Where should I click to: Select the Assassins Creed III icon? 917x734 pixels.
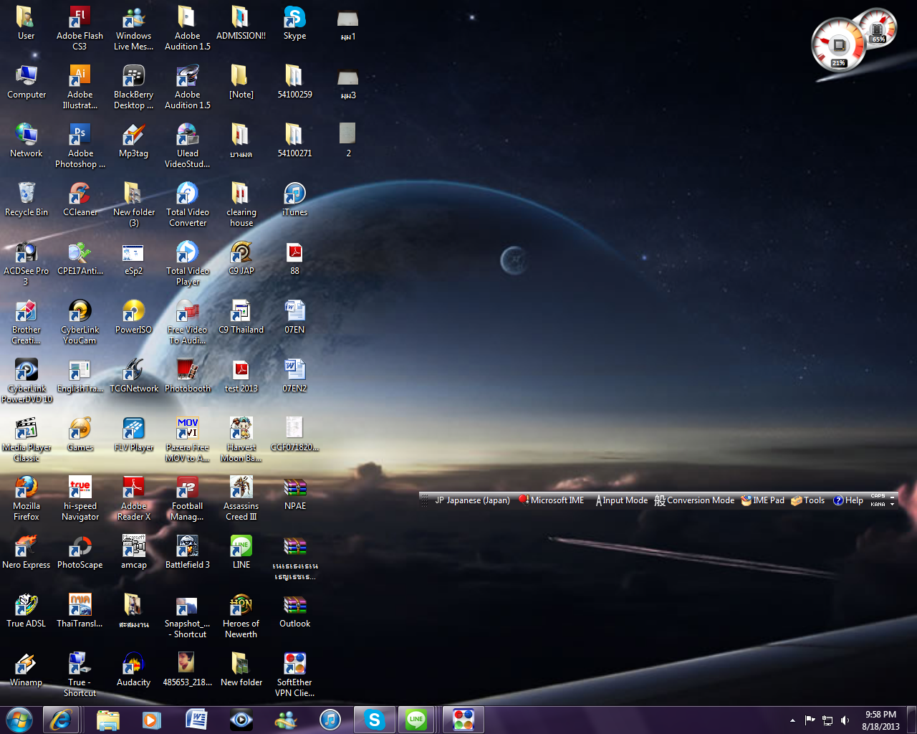click(x=241, y=498)
